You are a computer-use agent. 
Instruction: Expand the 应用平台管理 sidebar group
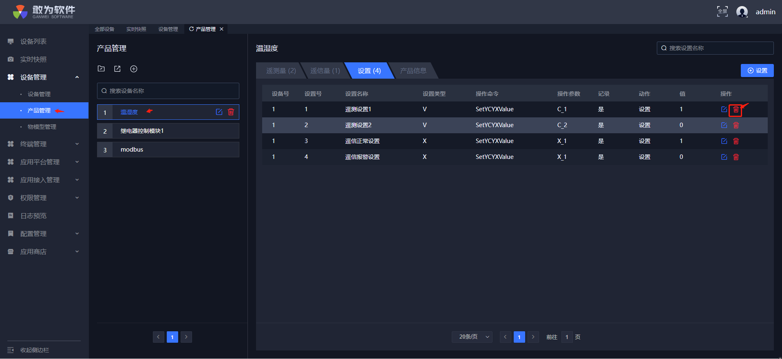point(44,162)
